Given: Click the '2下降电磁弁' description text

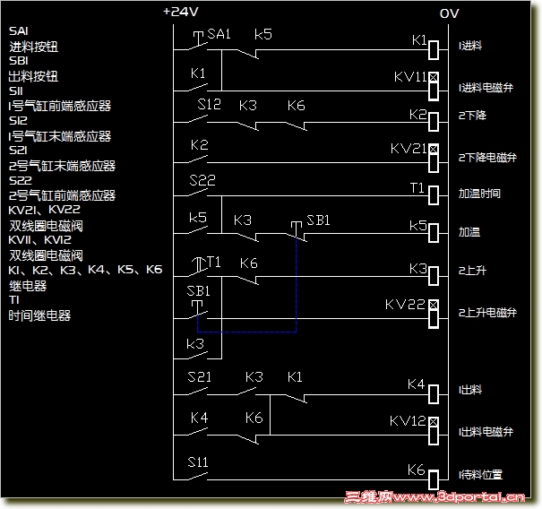Looking at the screenshot, I should (487, 158).
